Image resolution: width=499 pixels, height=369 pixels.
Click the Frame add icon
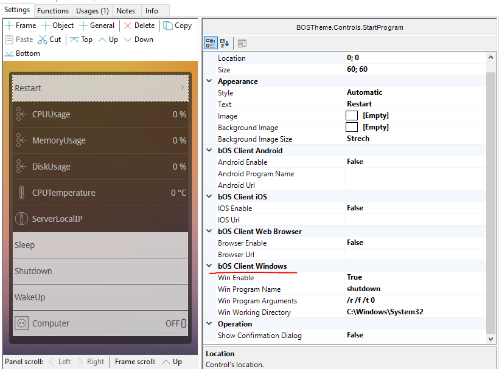(10, 26)
